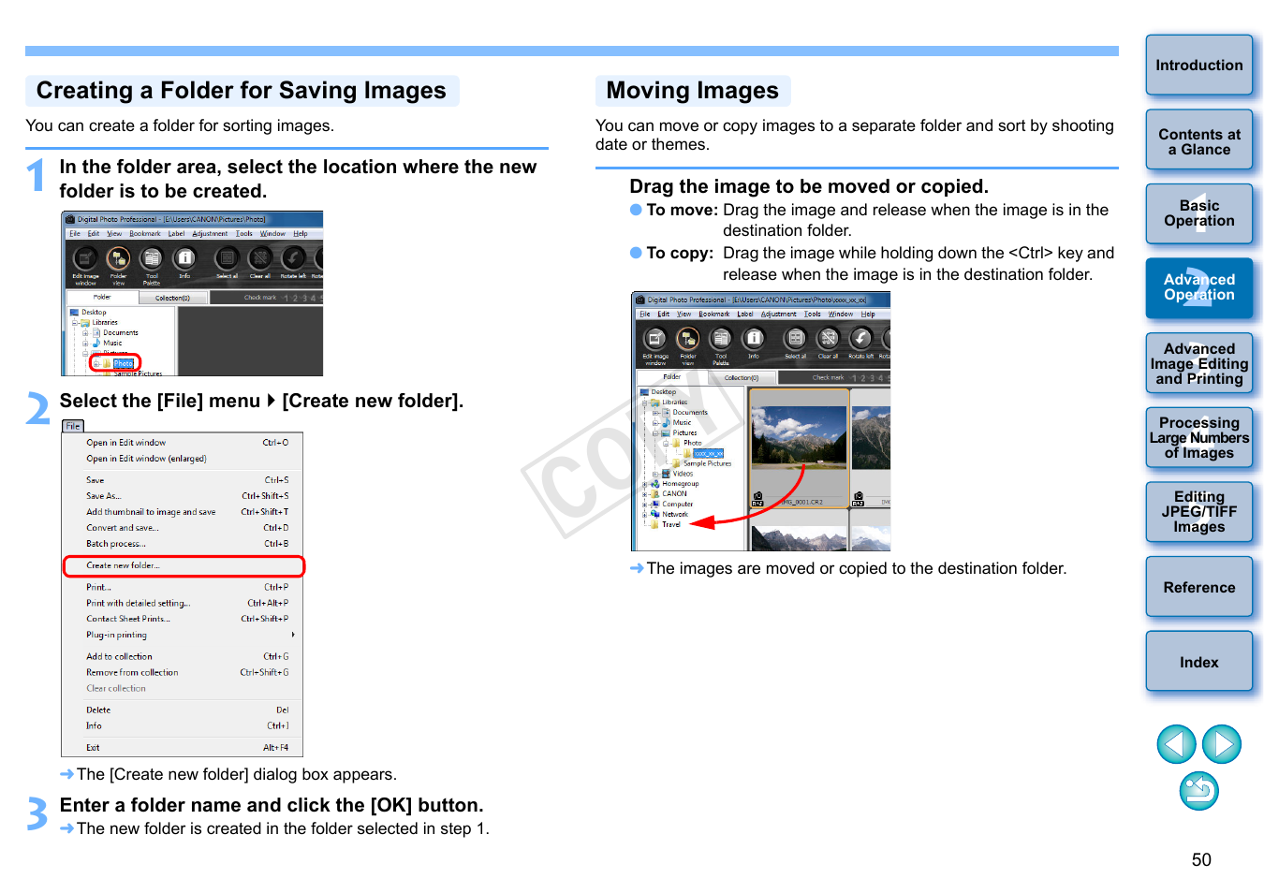Viewport: 1264px width, 893px height.
Task: Expand the Videos tree node
Action: pos(654,474)
